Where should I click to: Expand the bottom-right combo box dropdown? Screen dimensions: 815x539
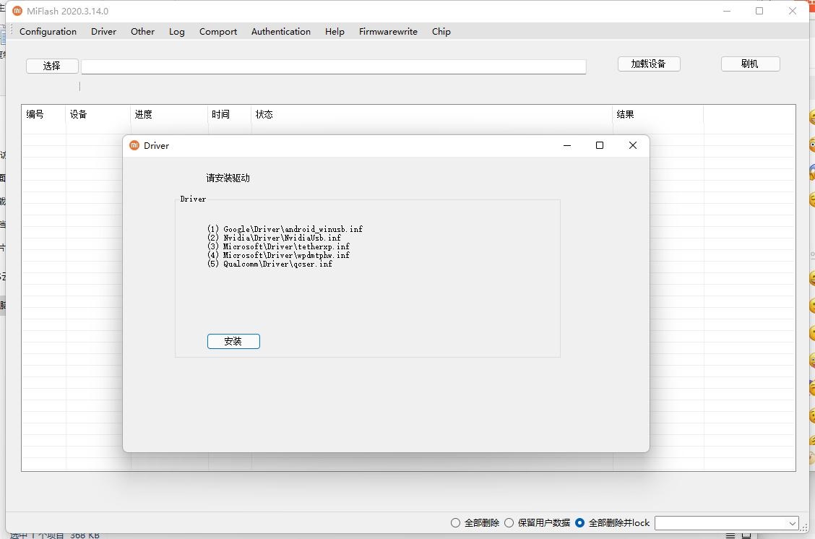click(792, 523)
